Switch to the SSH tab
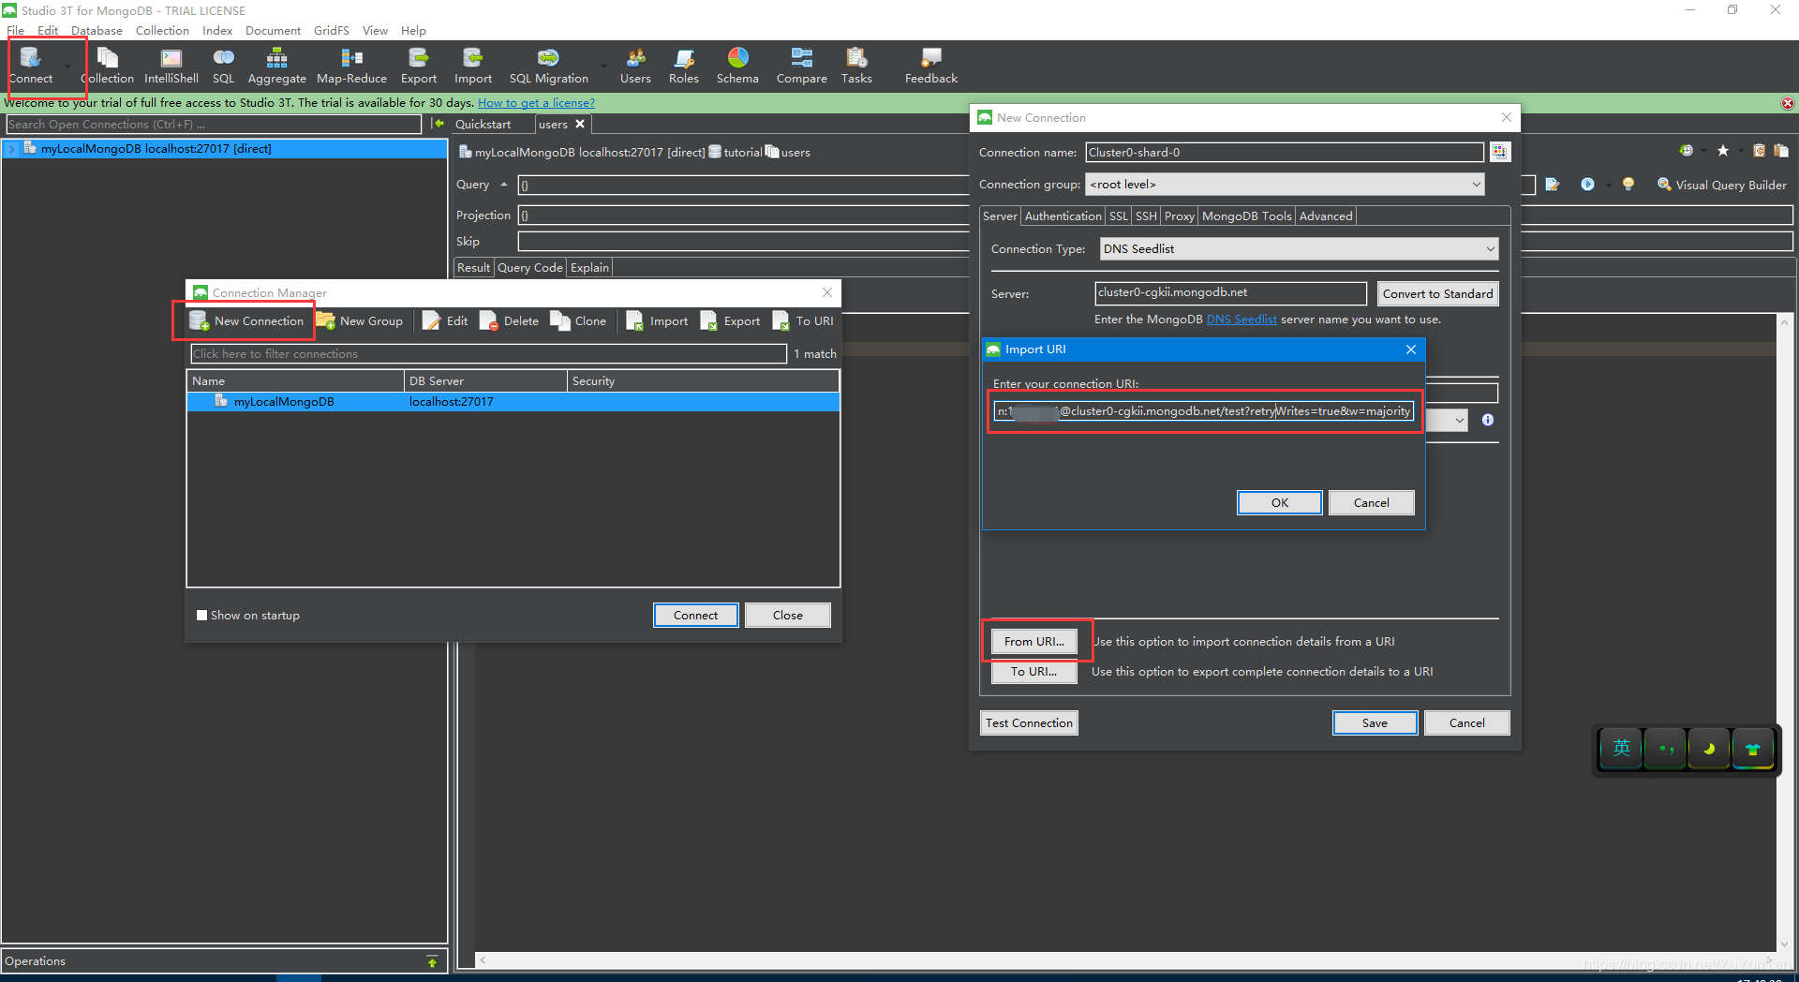The image size is (1799, 982). pos(1146,216)
